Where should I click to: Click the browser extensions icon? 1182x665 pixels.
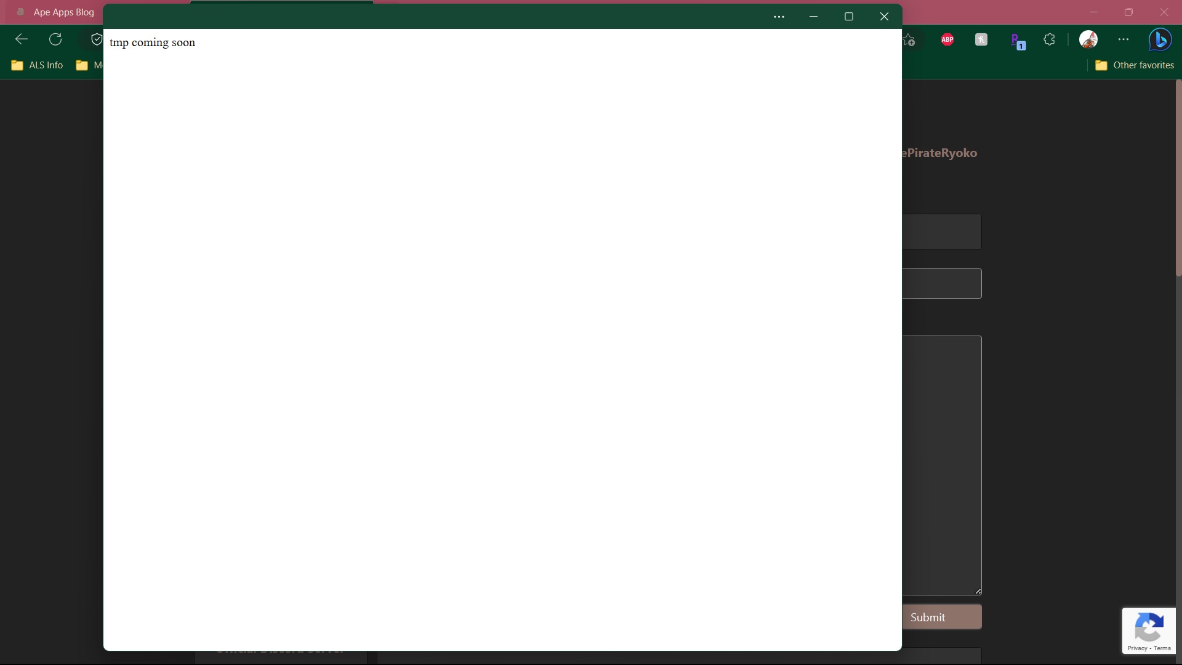point(1050,39)
